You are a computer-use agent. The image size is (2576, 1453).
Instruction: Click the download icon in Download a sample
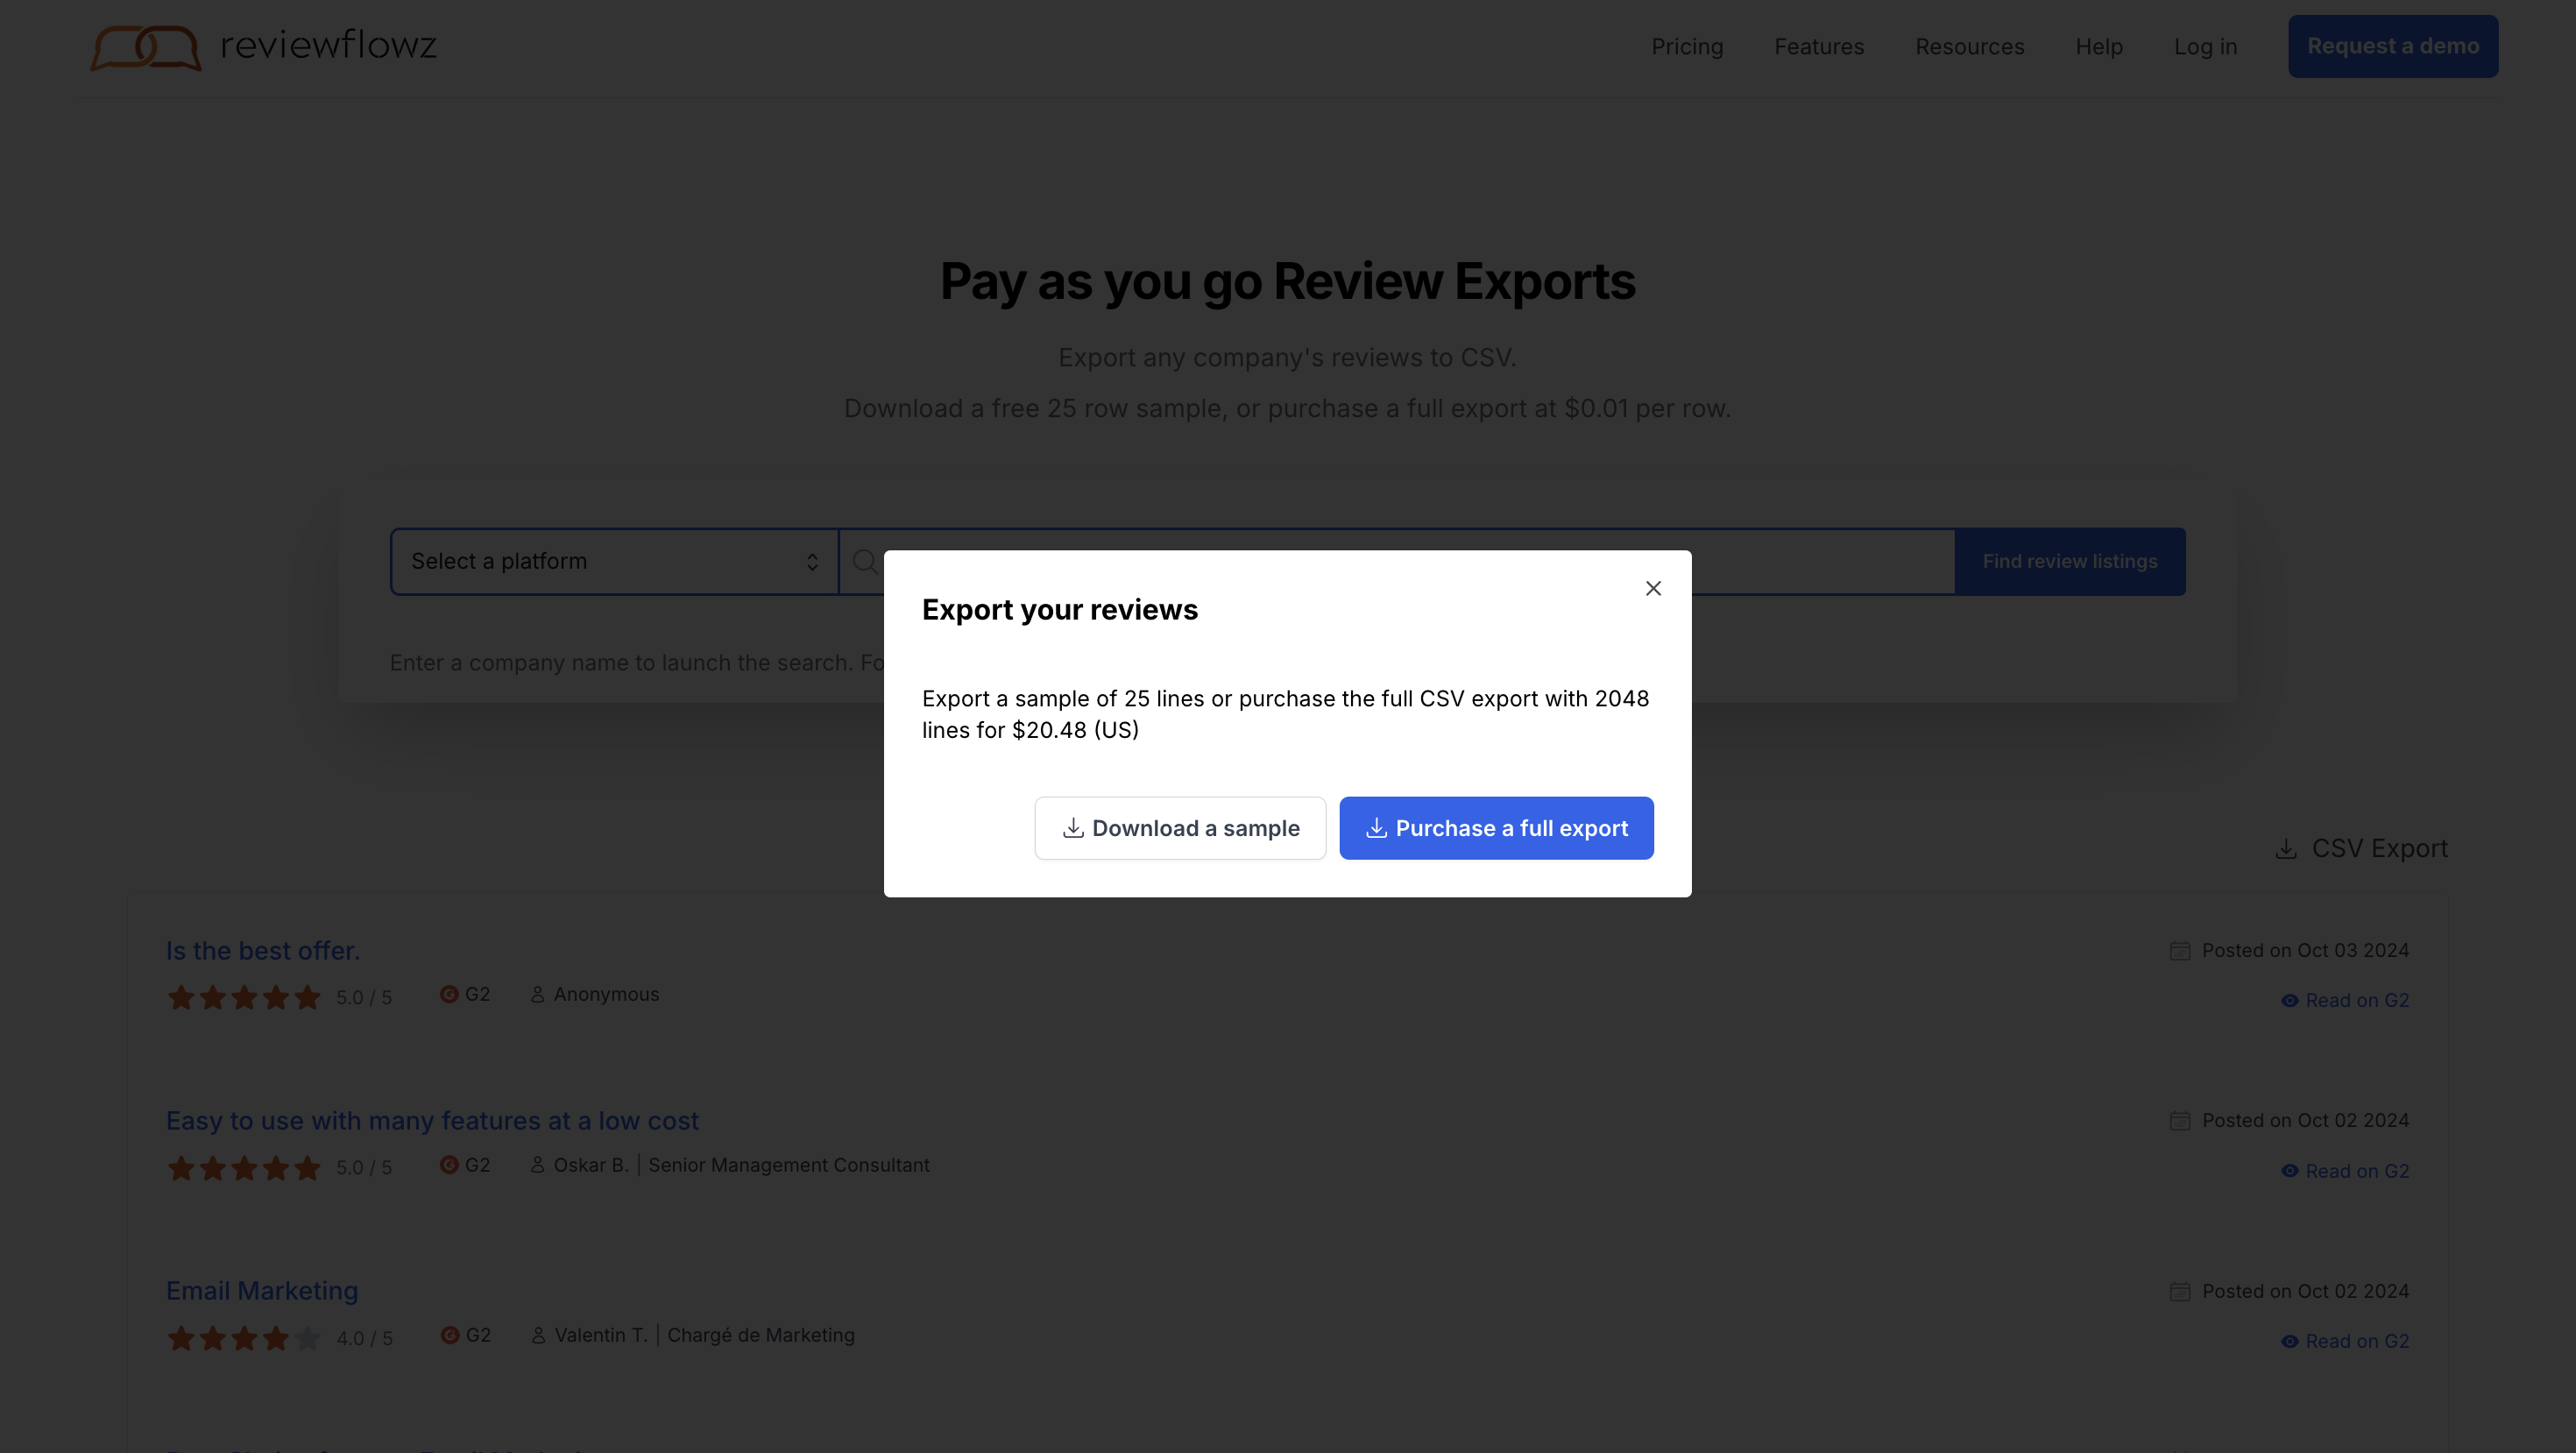1073,828
